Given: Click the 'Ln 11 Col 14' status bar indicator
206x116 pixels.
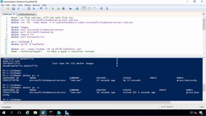Looking at the screenshot, I should click(x=167, y=107).
